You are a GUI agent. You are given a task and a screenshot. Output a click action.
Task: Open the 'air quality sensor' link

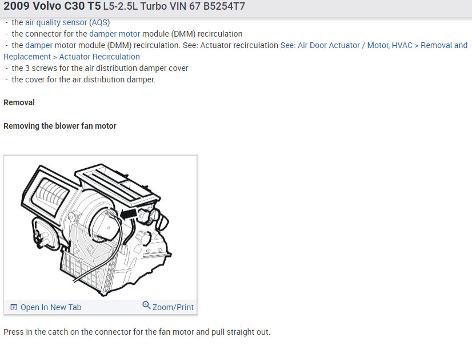(56, 22)
